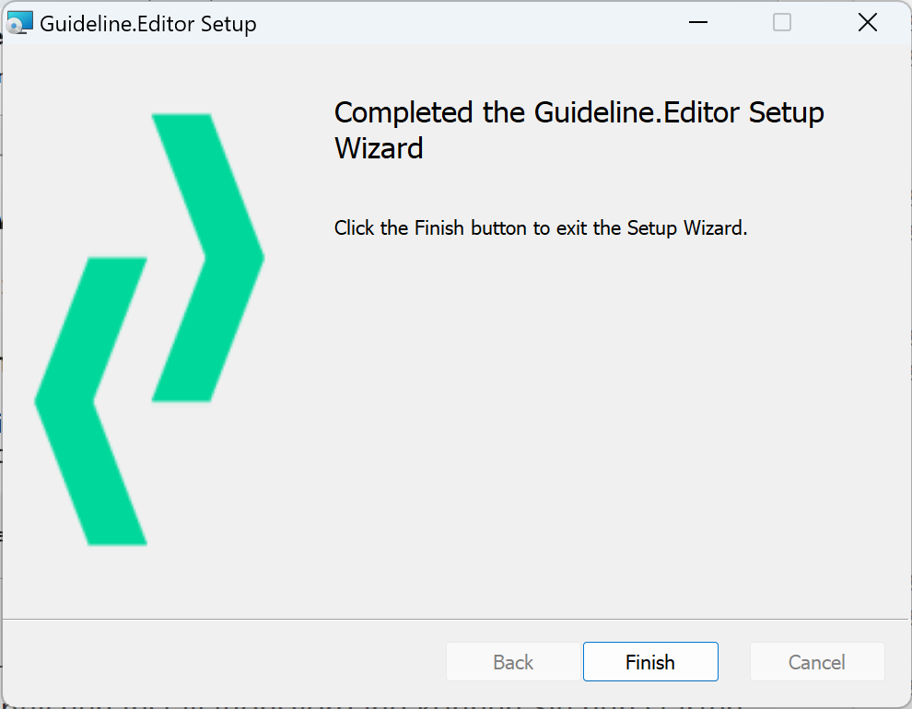Click the word "Wizard" in the heading

coord(379,148)
